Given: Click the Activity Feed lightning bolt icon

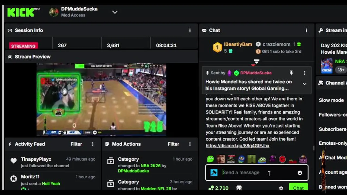Looking at the screenshot, I should 10,144.
